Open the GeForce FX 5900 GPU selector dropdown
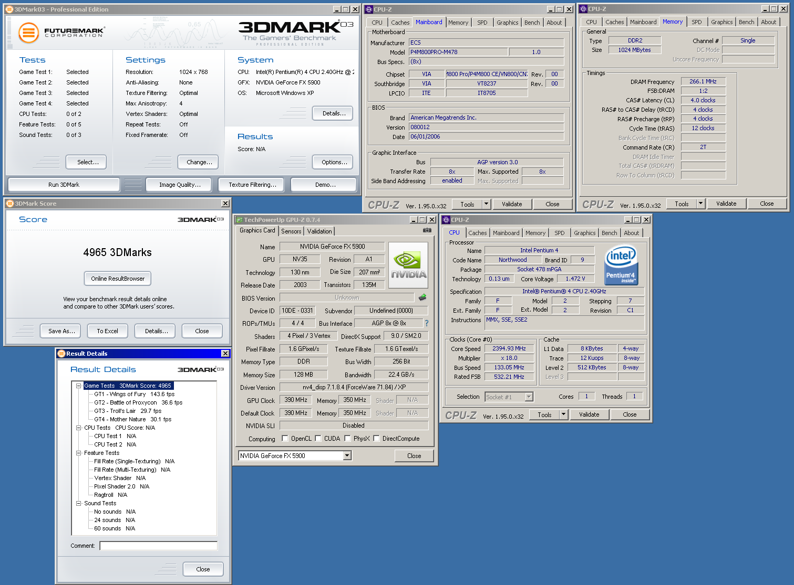The image size is (794, 585). (x=347, y=456)
